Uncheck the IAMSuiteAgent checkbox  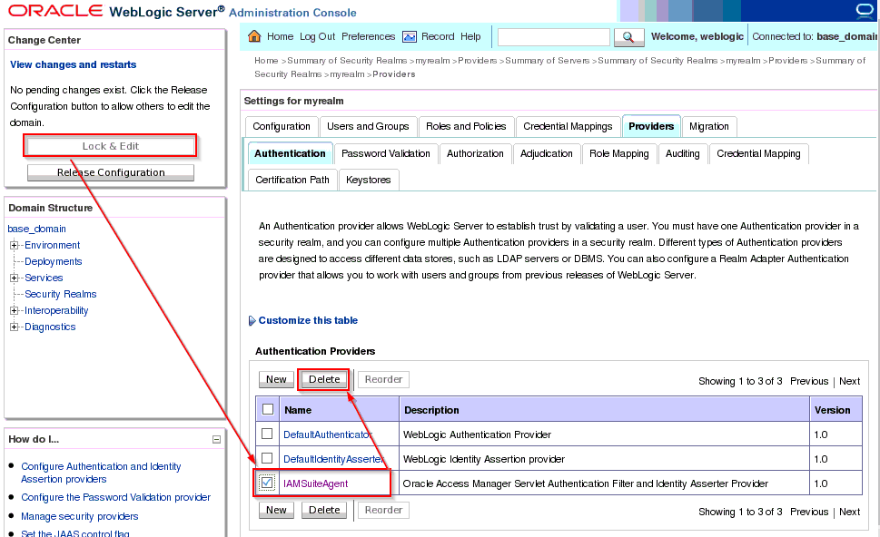267,483
